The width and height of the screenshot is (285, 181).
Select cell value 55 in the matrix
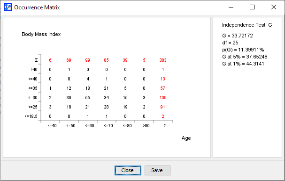click(x=88, y=98)
